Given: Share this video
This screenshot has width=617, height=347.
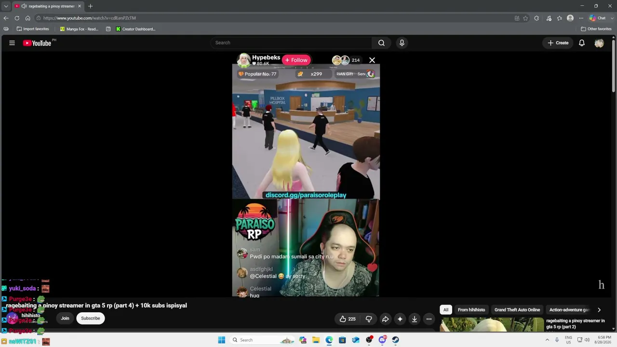Looking at the screenshot, I should pos(385,319).
